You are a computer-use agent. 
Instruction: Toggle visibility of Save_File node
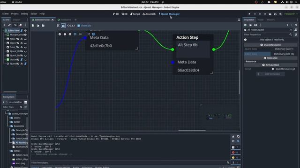click(25, 47)
